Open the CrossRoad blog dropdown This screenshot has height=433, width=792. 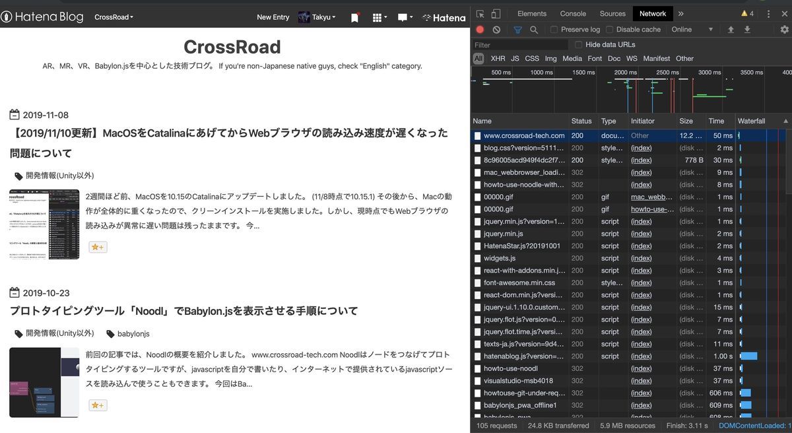[x=114, y=17]
